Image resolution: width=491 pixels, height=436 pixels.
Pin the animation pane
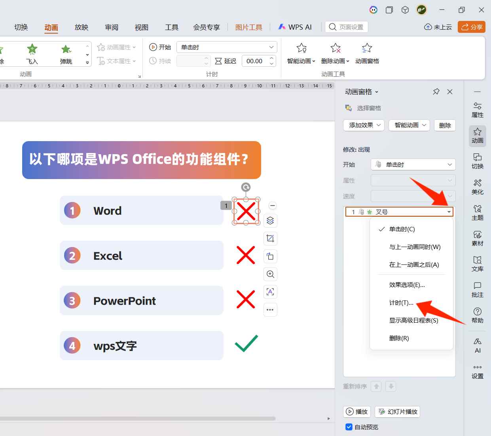coord(436,92)
